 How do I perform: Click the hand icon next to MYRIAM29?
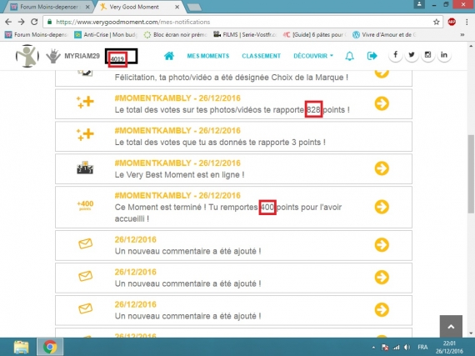coord(53,57)
